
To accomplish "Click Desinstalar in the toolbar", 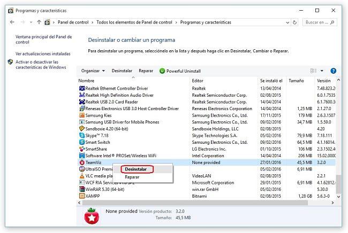I will point(122,71).
